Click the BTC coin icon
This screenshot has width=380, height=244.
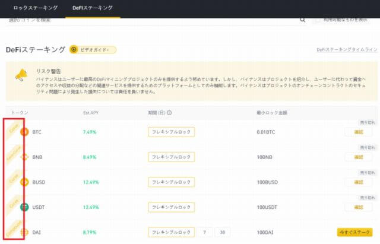point(24,132)
